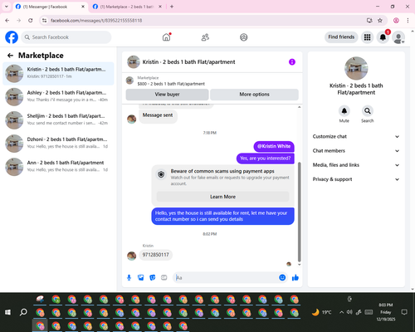Click the browser forward arrow
This screenshot has height=332, width=415.
click(19, 21)
